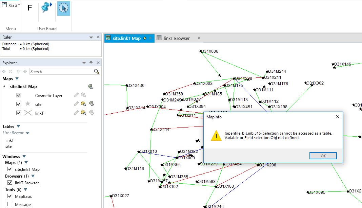
Task: Click the Explorer move down arrow
Action: coord(25,71)
